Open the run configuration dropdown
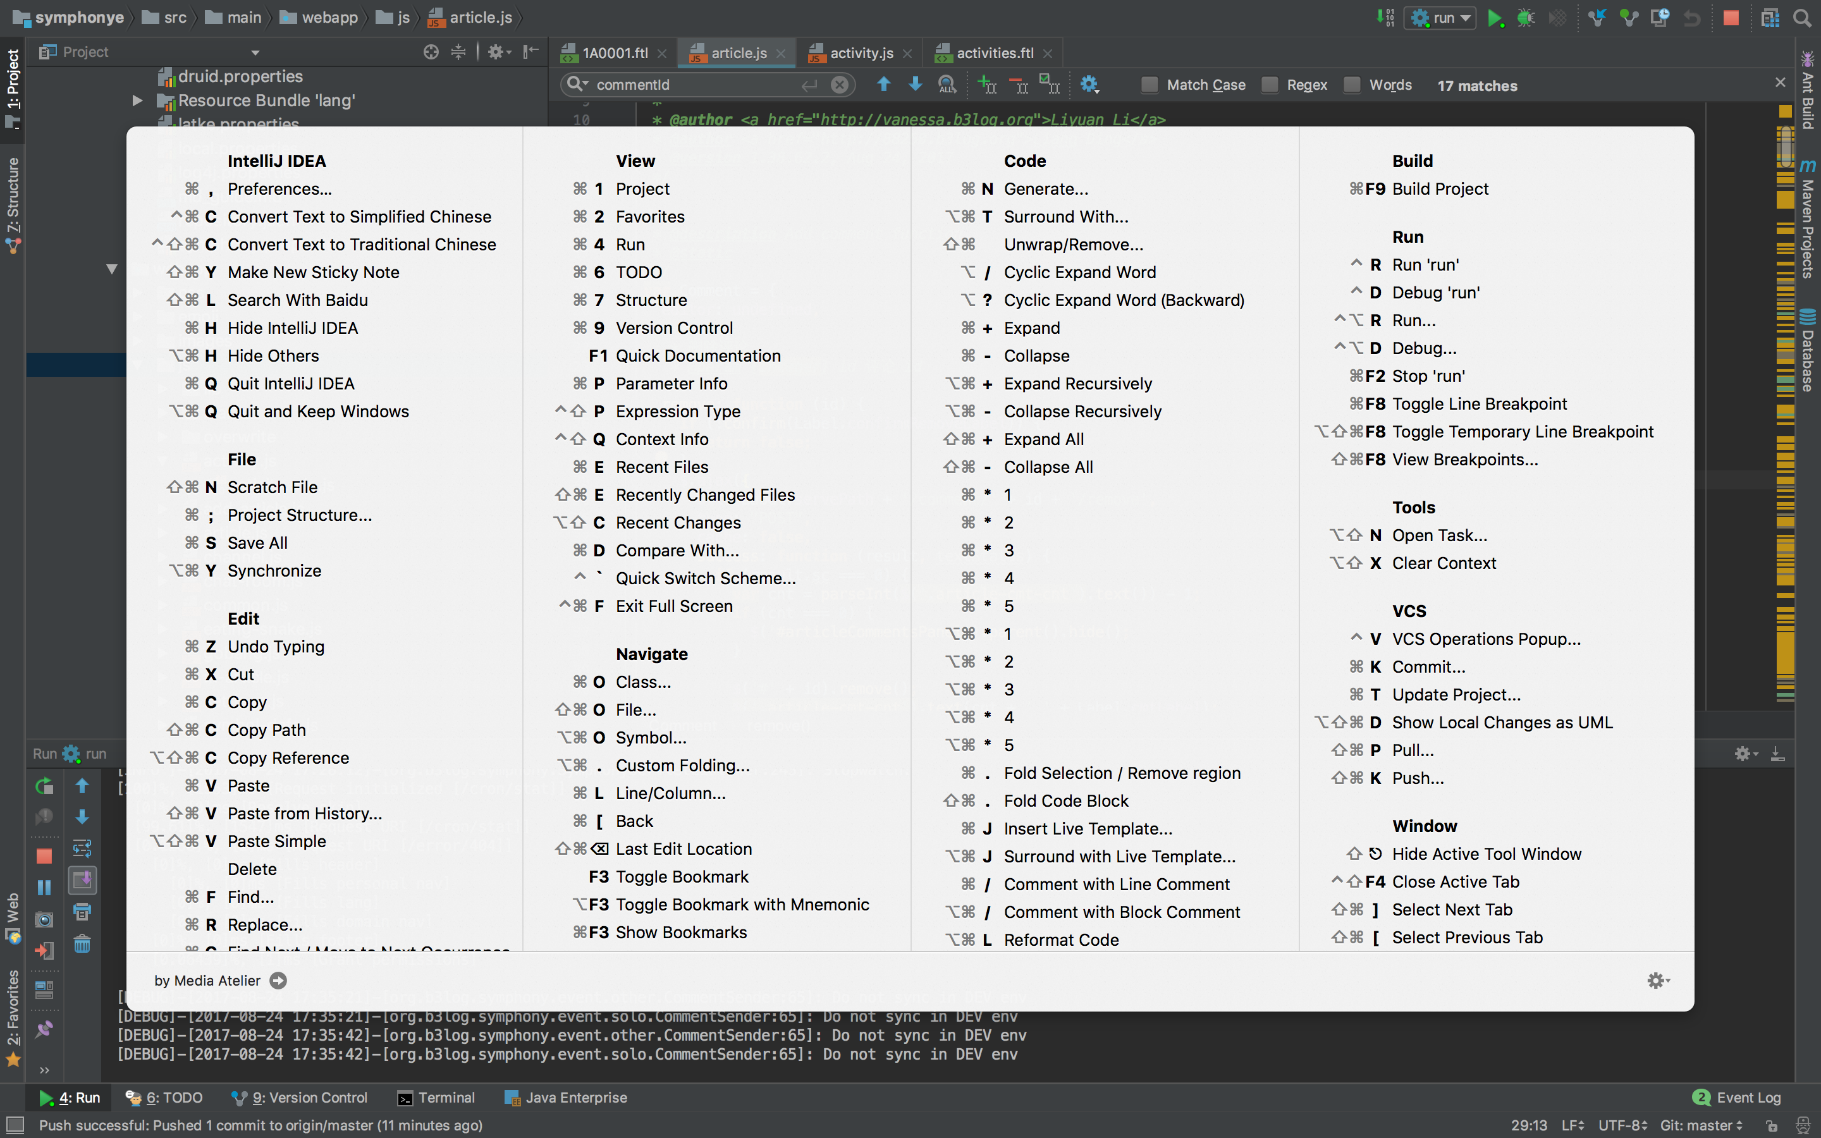The height and width of the screenshot is (1138, 1821). point(1440,18)
